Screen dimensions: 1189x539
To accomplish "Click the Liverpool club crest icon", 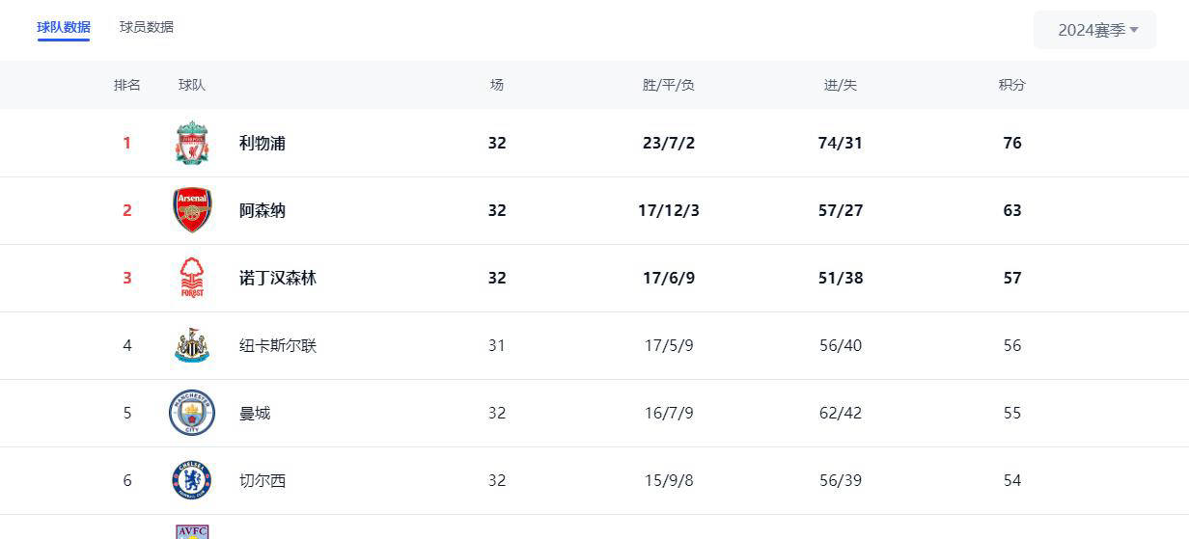I will [192, 143].
